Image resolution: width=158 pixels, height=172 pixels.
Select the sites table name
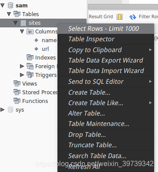[34, 23]
